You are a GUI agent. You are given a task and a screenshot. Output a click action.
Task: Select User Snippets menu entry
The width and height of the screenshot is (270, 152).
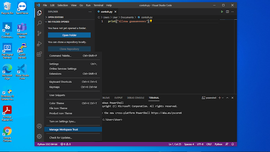73,95
